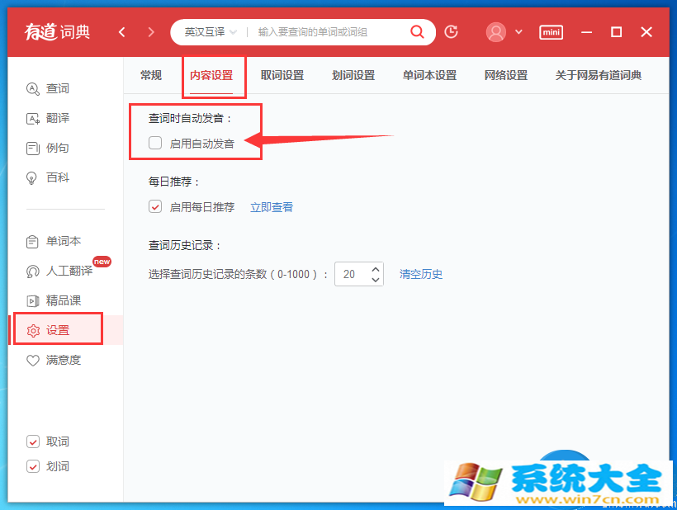Uncheck 启用每日推荐 checkbox
This screenshot has height=510, width=677.
coord(155,207)
